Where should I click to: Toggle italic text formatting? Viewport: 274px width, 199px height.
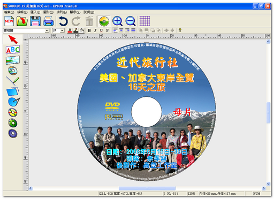[x=95, y=30]
